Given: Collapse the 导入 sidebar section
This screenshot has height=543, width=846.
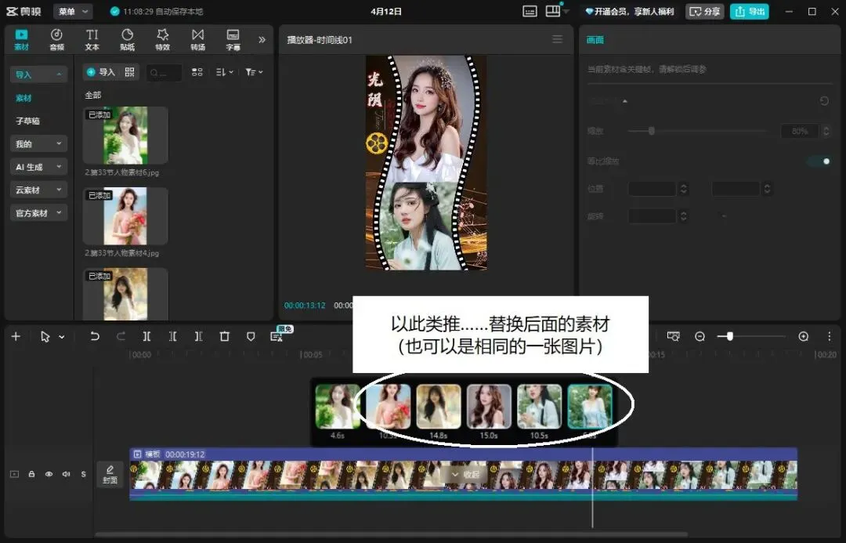Looking at the screenshot, I should click(x=38, y=74).
